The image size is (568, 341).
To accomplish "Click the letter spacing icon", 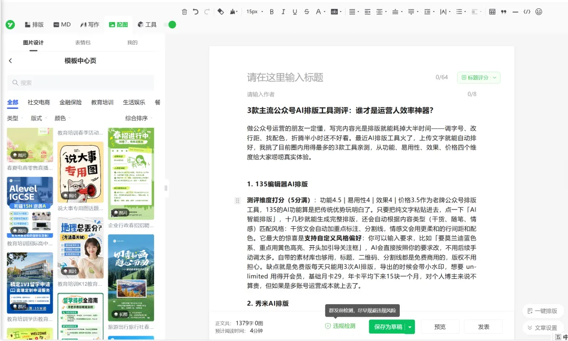I will 443,12.
